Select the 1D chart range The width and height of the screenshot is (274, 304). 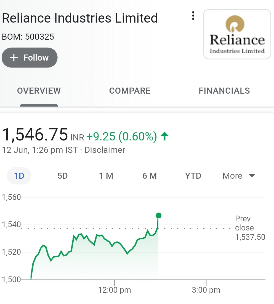click(19, 176)
